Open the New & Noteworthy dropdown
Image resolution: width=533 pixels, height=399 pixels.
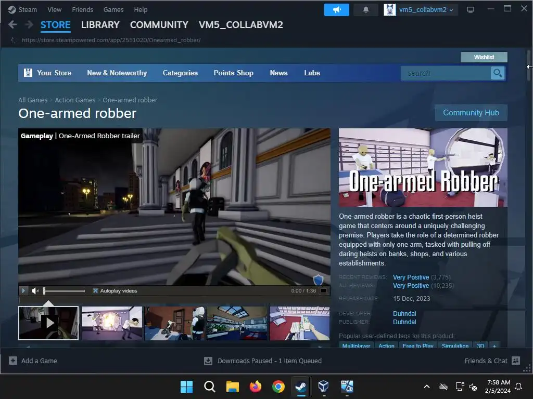(x=117, y=73)
